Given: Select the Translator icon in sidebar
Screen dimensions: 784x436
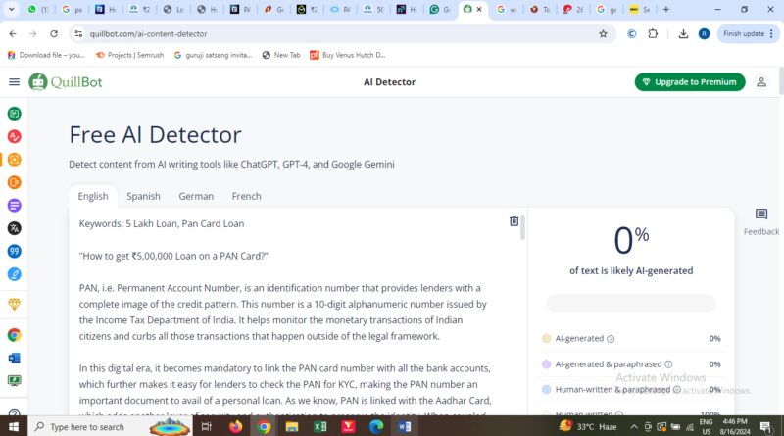Looking at the screenshot, I should (x=14, y=228).
